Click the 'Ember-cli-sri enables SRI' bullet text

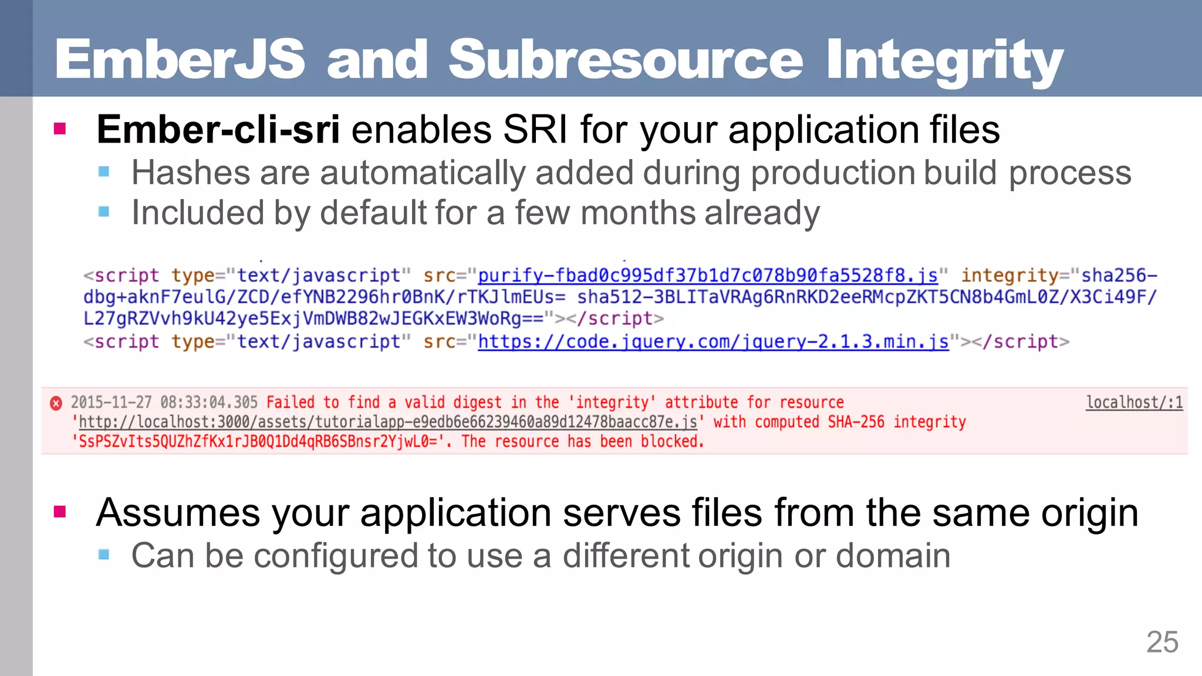(548, 130)
